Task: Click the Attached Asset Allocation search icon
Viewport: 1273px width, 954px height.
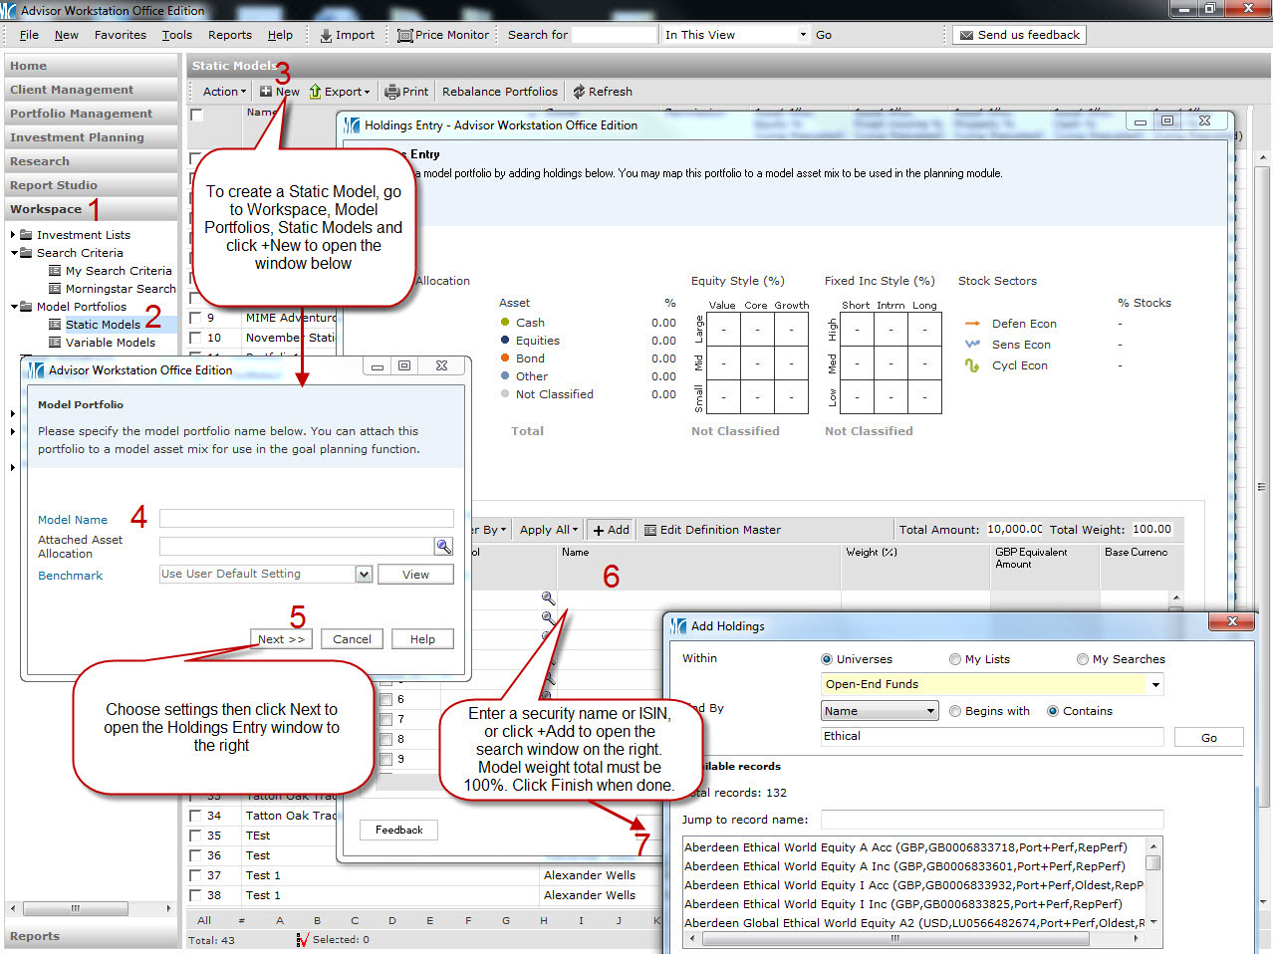Action: [x=443, y=546]
